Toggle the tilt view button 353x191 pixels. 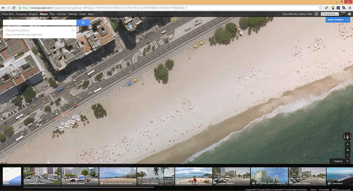coord(347,144)
